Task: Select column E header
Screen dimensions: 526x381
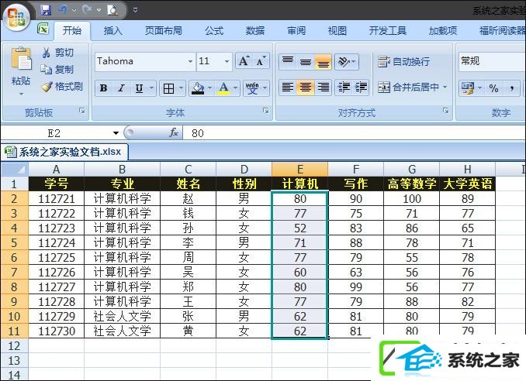Action: tap(300, 170)
